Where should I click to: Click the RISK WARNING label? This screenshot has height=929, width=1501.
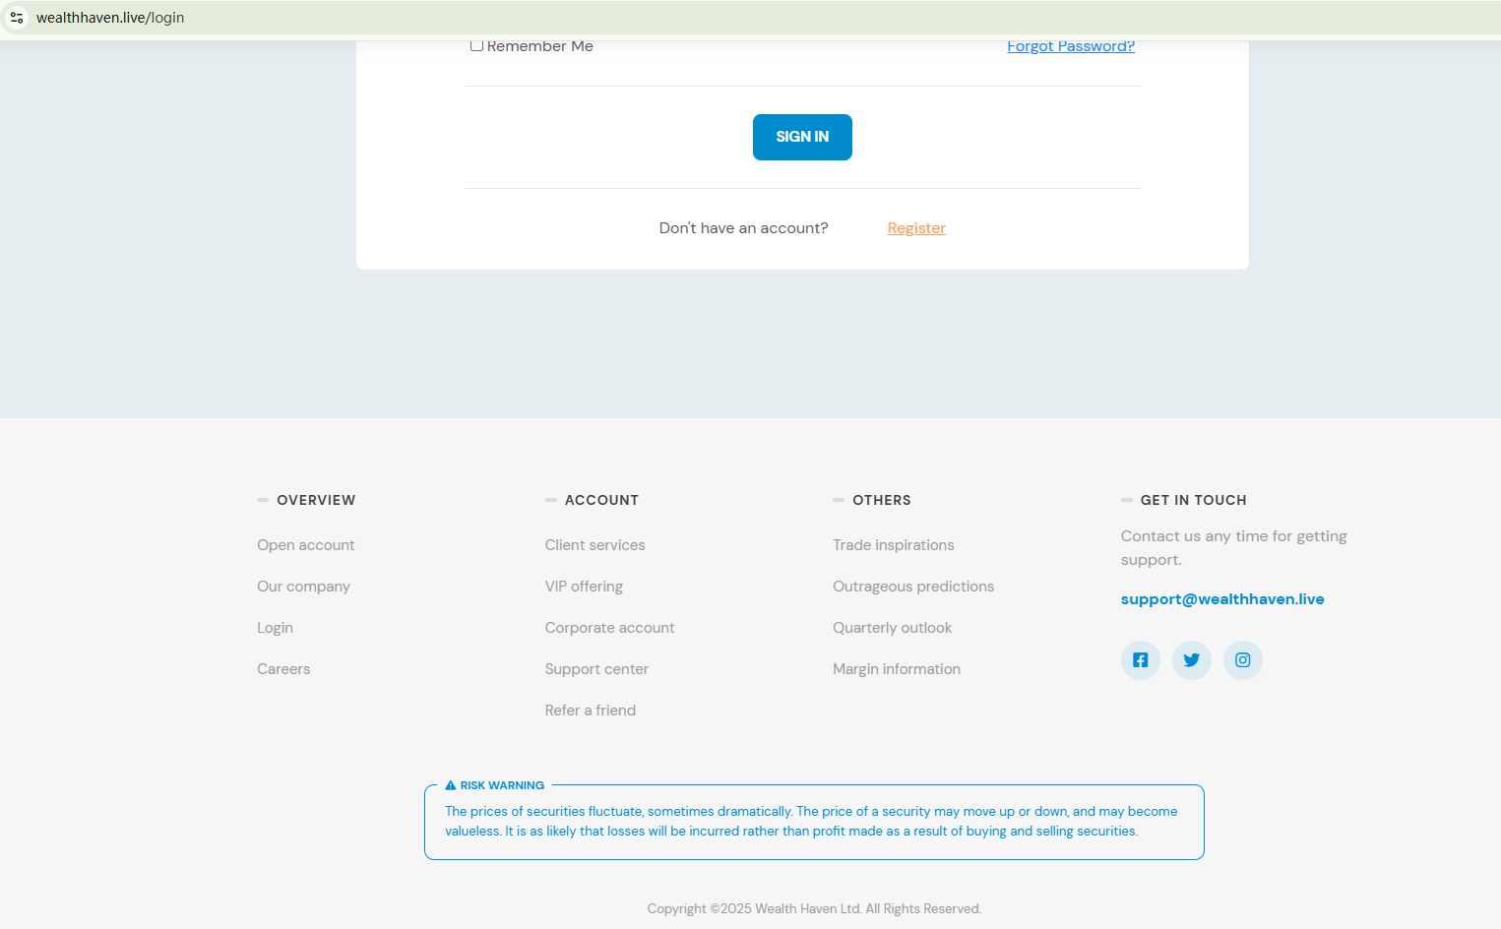tap(502, 785)
